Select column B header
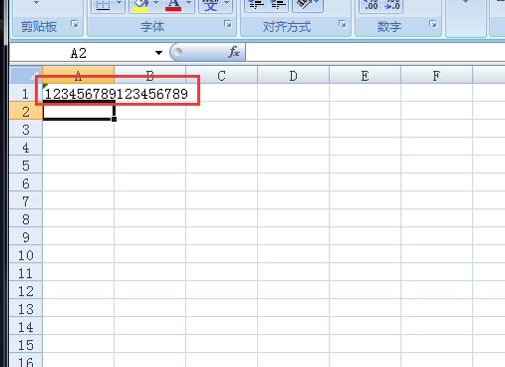The image size is (505, 367). 149,75
